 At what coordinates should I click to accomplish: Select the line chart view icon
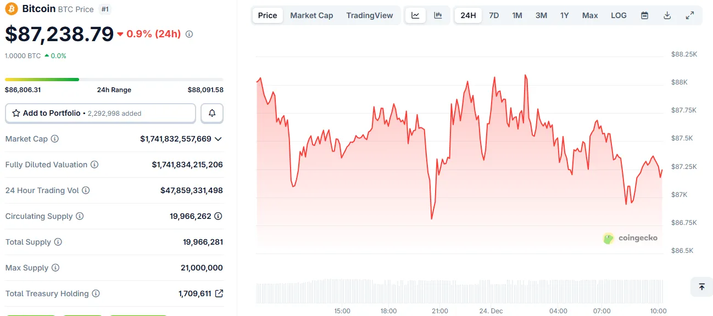(415, 15)
